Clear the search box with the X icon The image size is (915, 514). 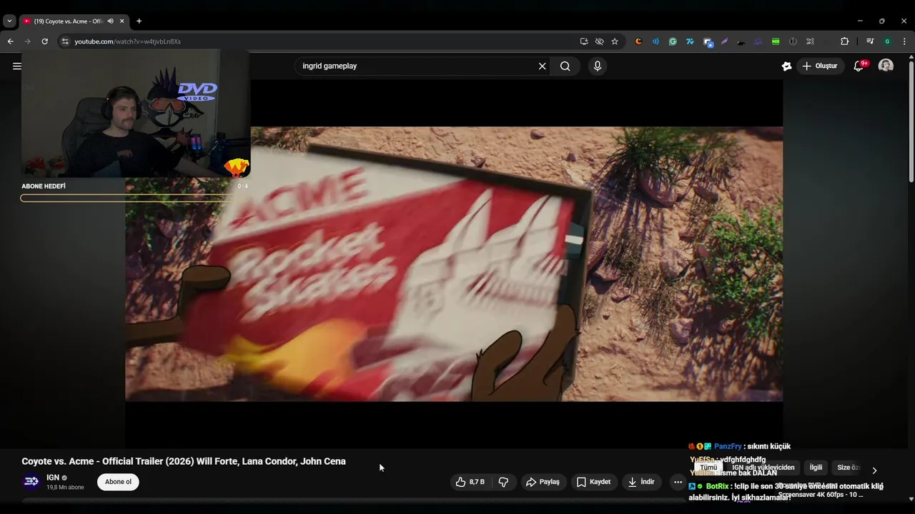[x=542, y=66]
